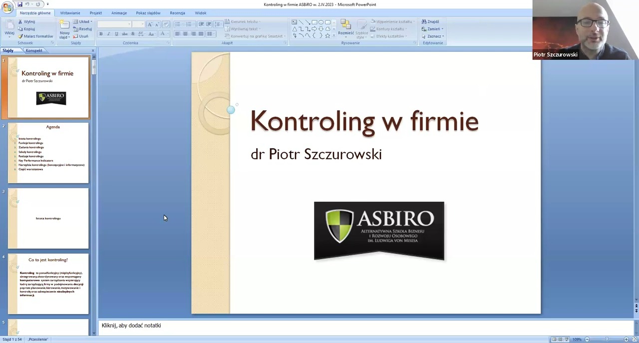This screenshot has height=343, width=639.
Task: Increase list indent level
Action: (209, 24)
